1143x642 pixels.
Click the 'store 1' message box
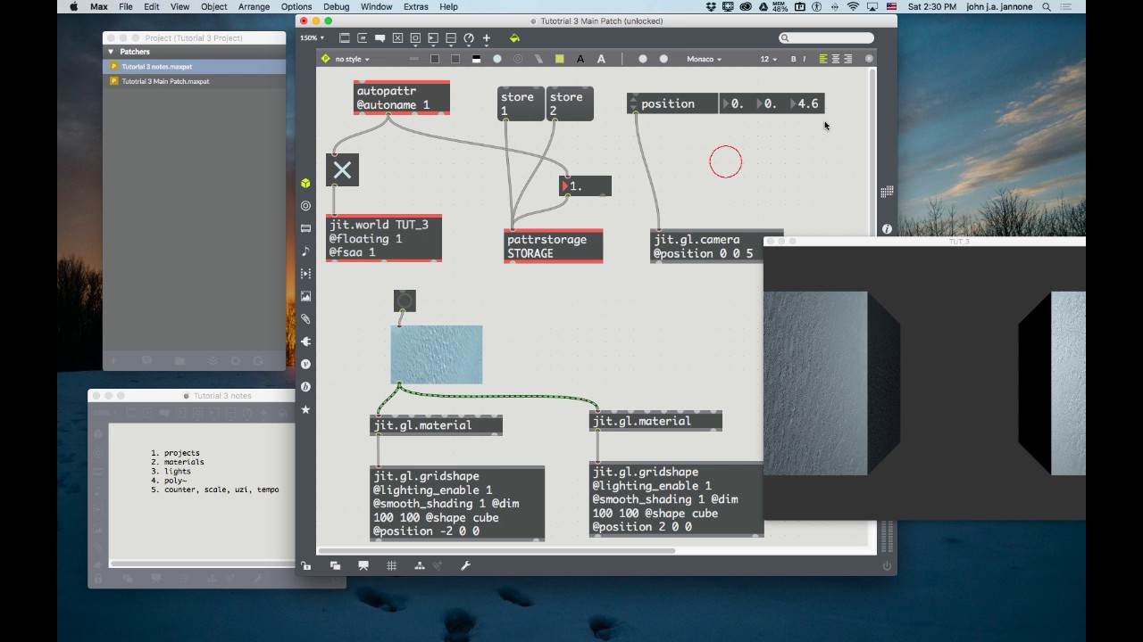click(x=519, y=103)
